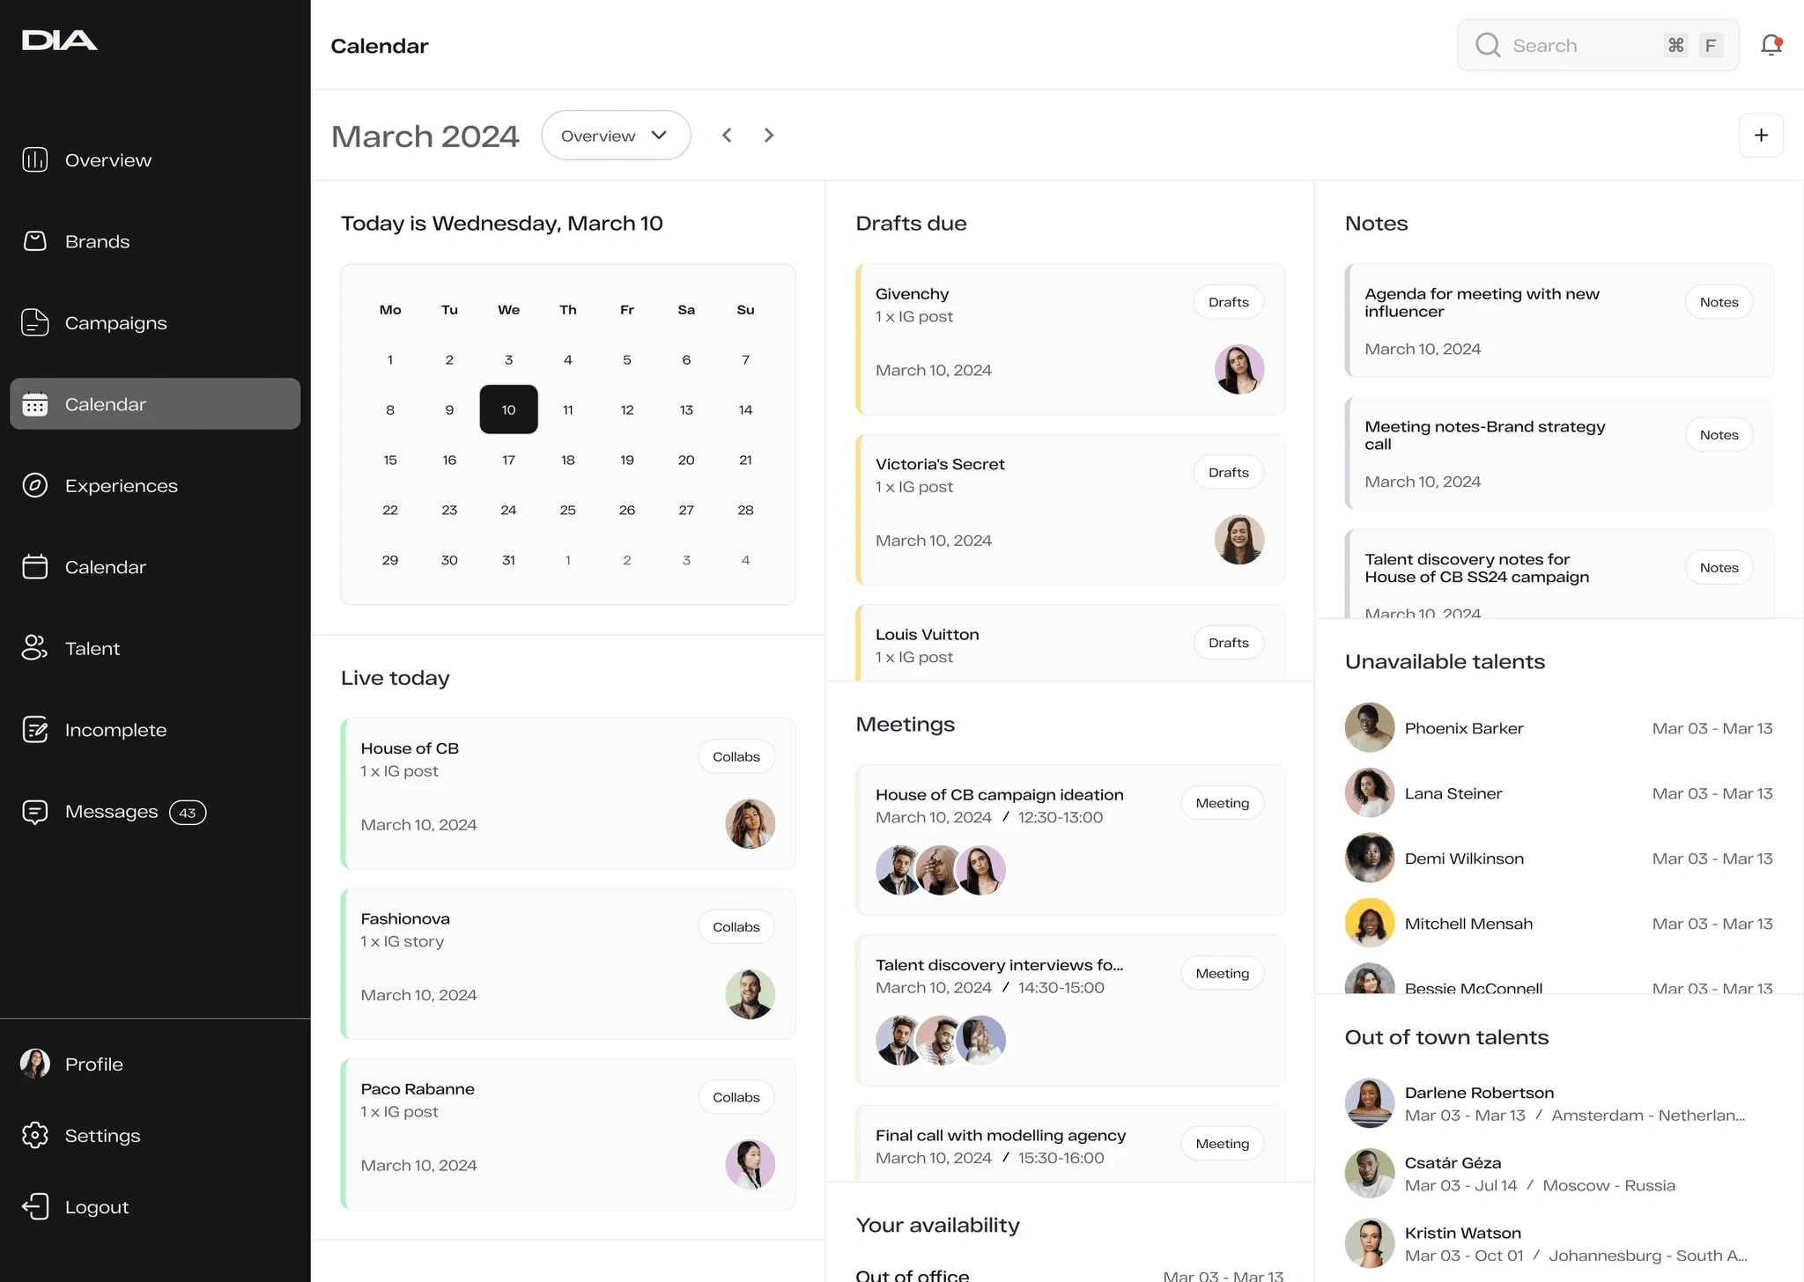Click Collabs tag on Fashionova card
Screen dimensions: 1804x1282
click(x=736, y=927)
